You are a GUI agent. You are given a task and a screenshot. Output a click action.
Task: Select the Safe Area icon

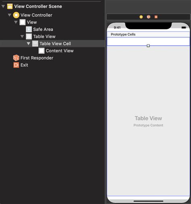[x=29, y=29]
